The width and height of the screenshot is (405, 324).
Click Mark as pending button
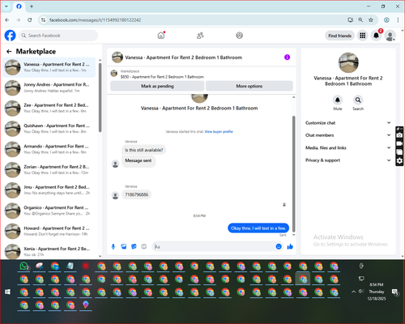[157, 86]
